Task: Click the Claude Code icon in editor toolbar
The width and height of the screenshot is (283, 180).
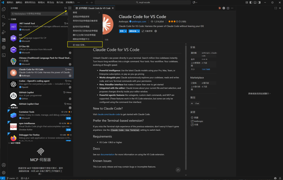Action: click(220, 8)
